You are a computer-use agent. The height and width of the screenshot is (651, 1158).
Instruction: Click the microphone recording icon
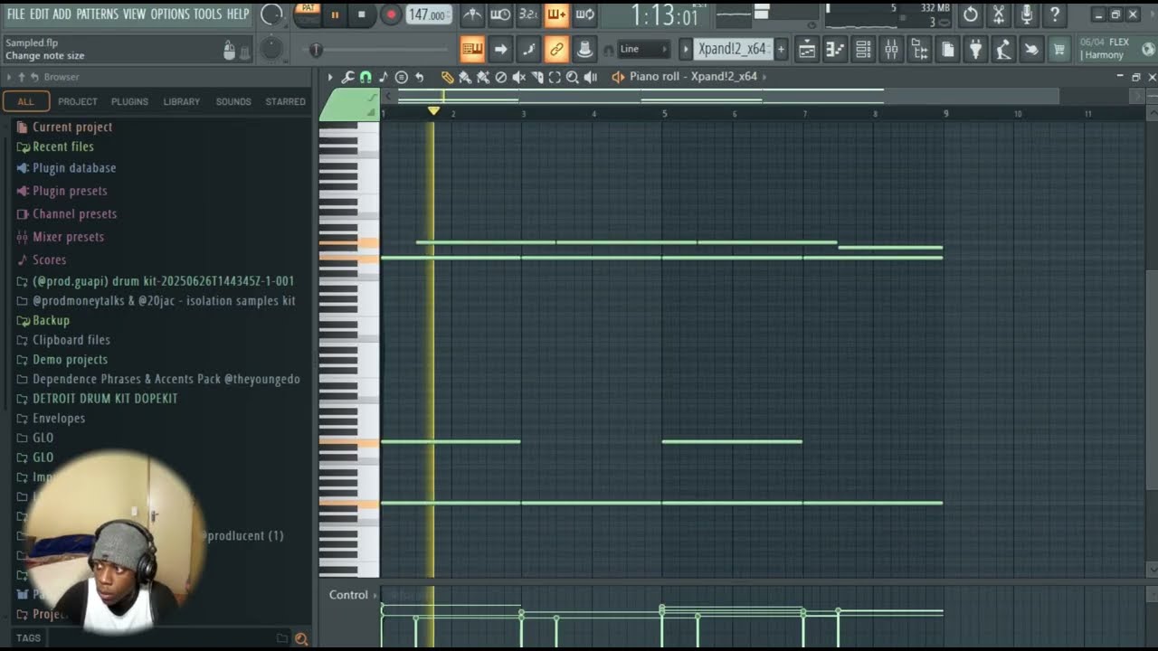point(1027,14)
